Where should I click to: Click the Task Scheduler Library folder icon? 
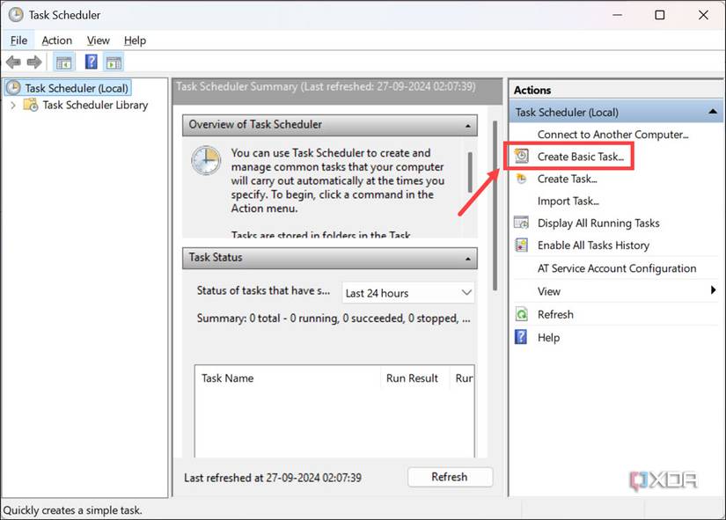(31, 105)
